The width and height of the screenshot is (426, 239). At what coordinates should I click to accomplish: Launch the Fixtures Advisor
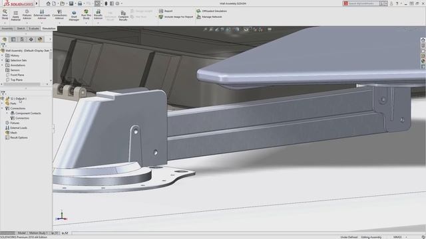point(27,14)
